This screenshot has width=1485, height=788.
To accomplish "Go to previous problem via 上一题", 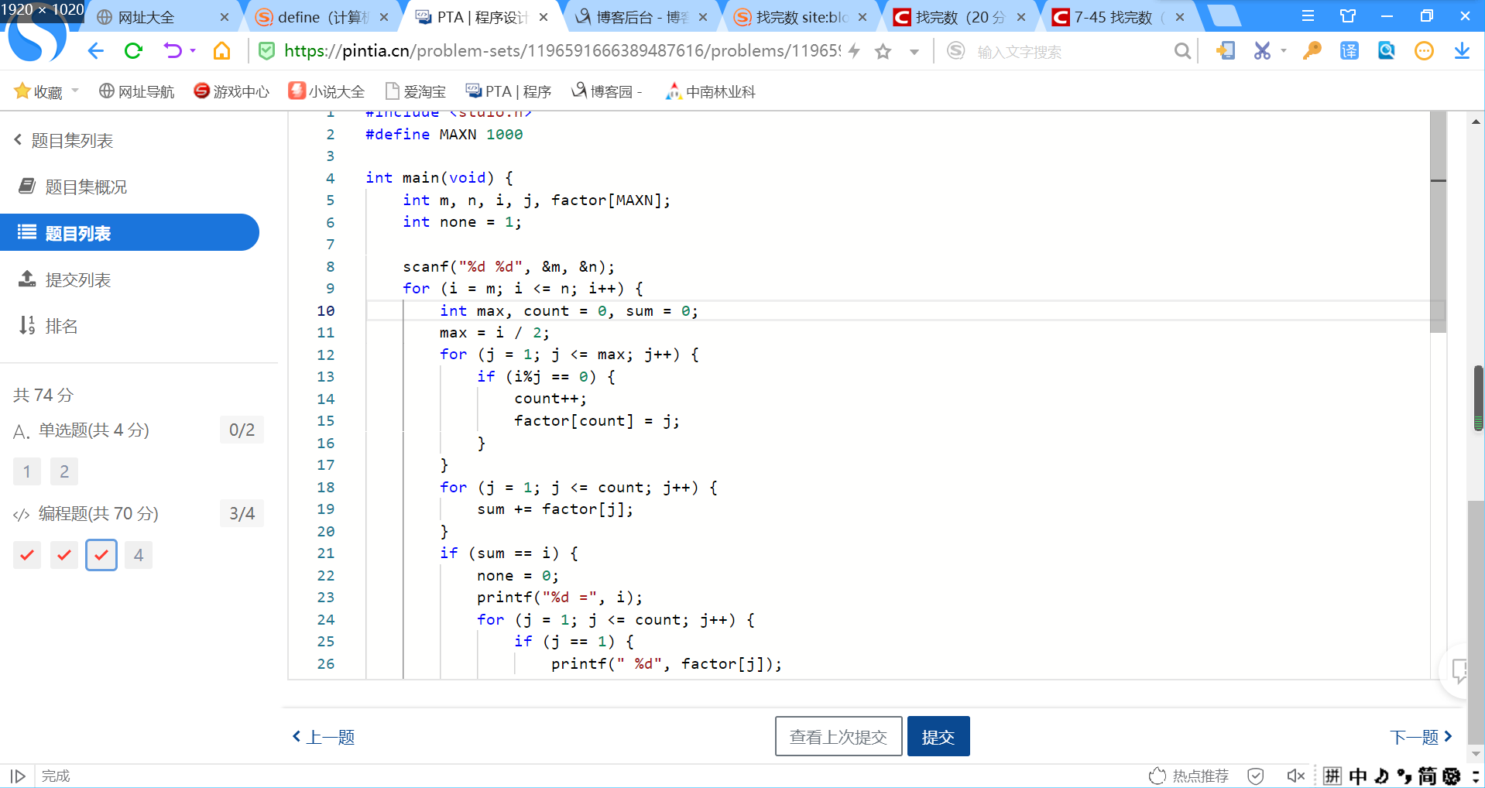I will [324, 737].
